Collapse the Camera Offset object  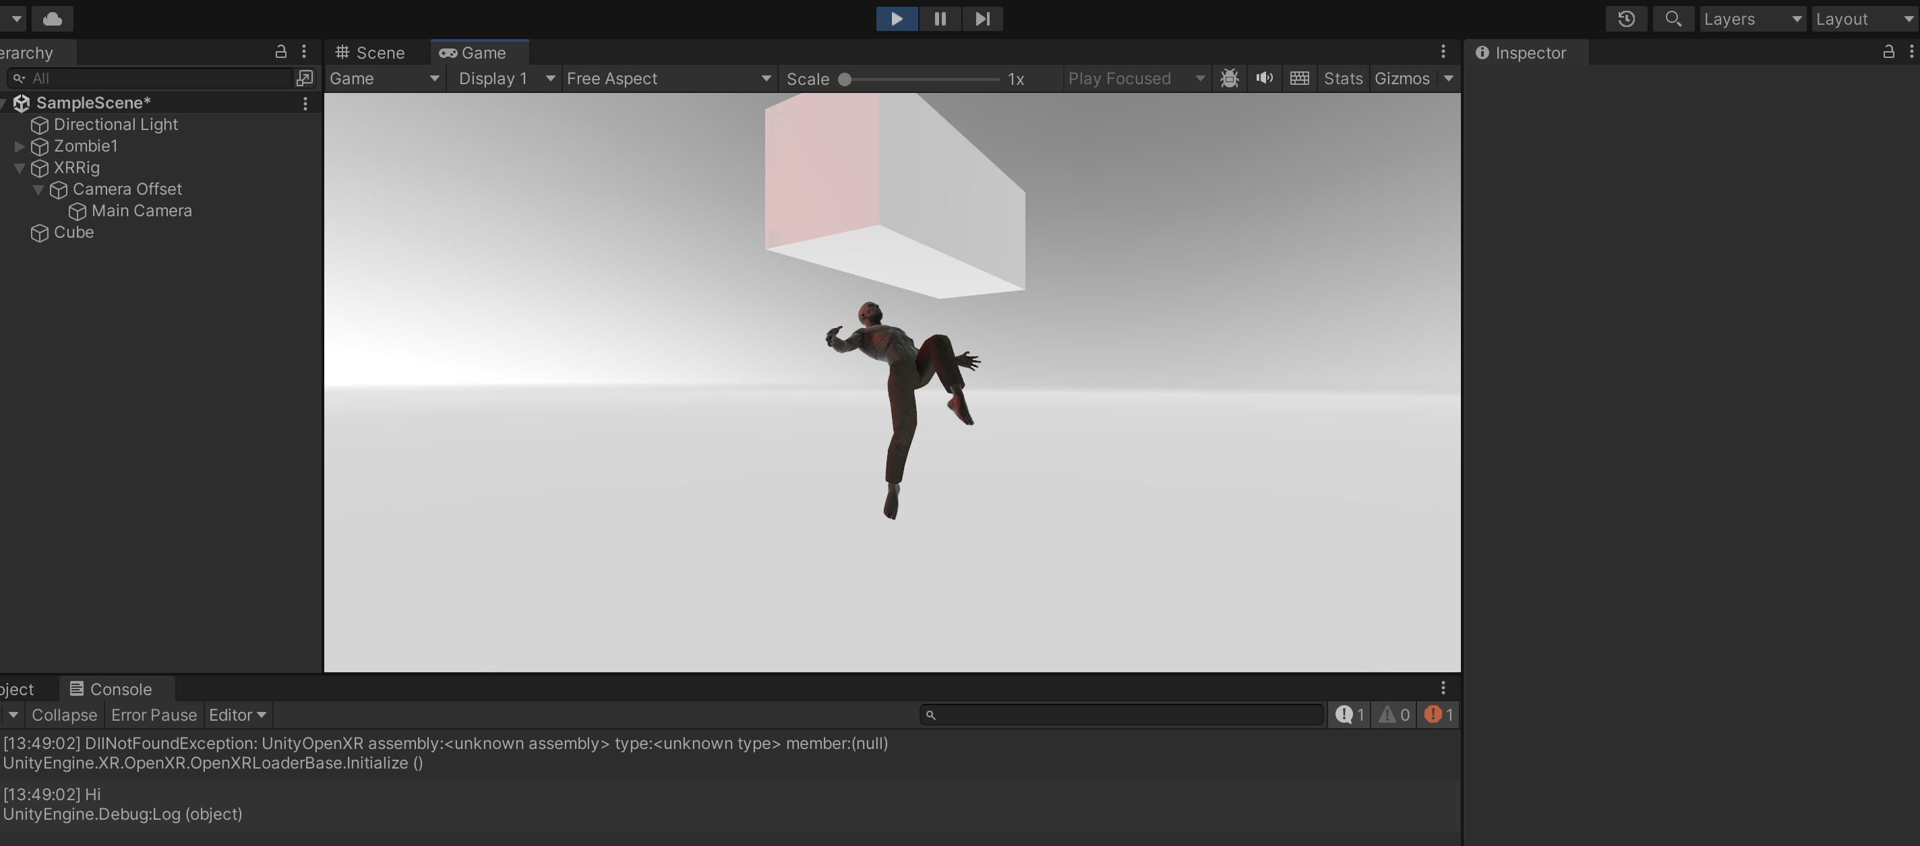tap(38, 189)
